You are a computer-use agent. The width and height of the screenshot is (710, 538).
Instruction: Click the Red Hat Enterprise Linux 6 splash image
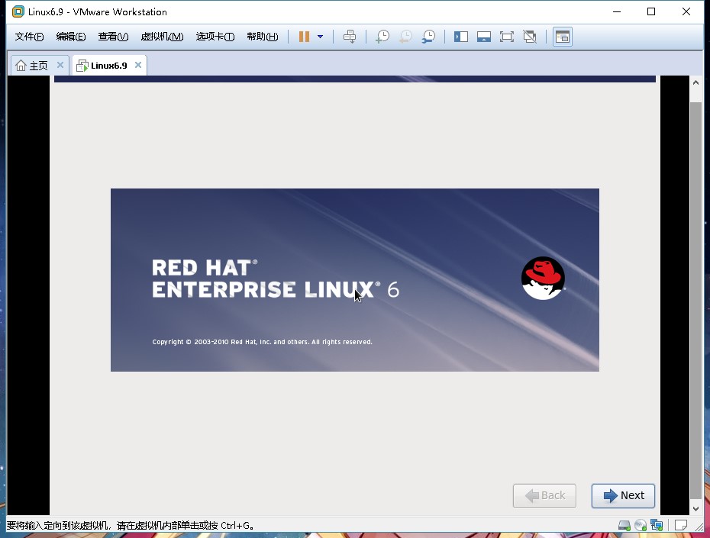[x=354, y=280]
